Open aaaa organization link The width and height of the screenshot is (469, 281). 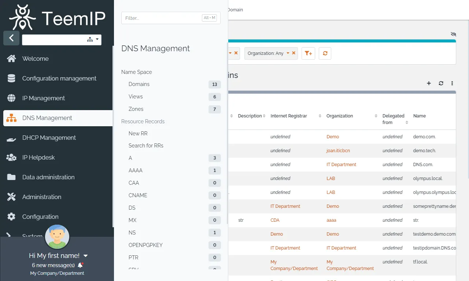pyautogui.click(x=331, y=220)
